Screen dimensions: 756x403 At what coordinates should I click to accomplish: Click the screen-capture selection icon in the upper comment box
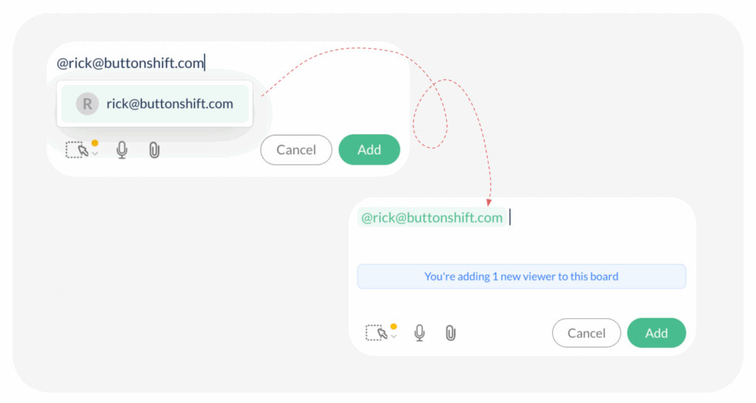76,150
